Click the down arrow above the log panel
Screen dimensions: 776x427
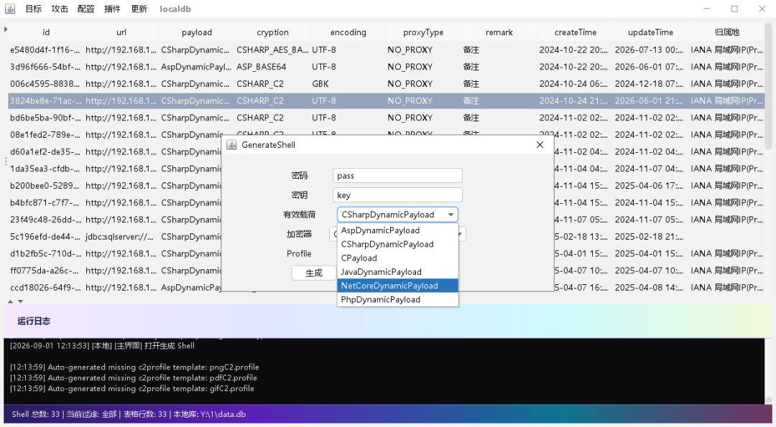[x=20, y=301]
